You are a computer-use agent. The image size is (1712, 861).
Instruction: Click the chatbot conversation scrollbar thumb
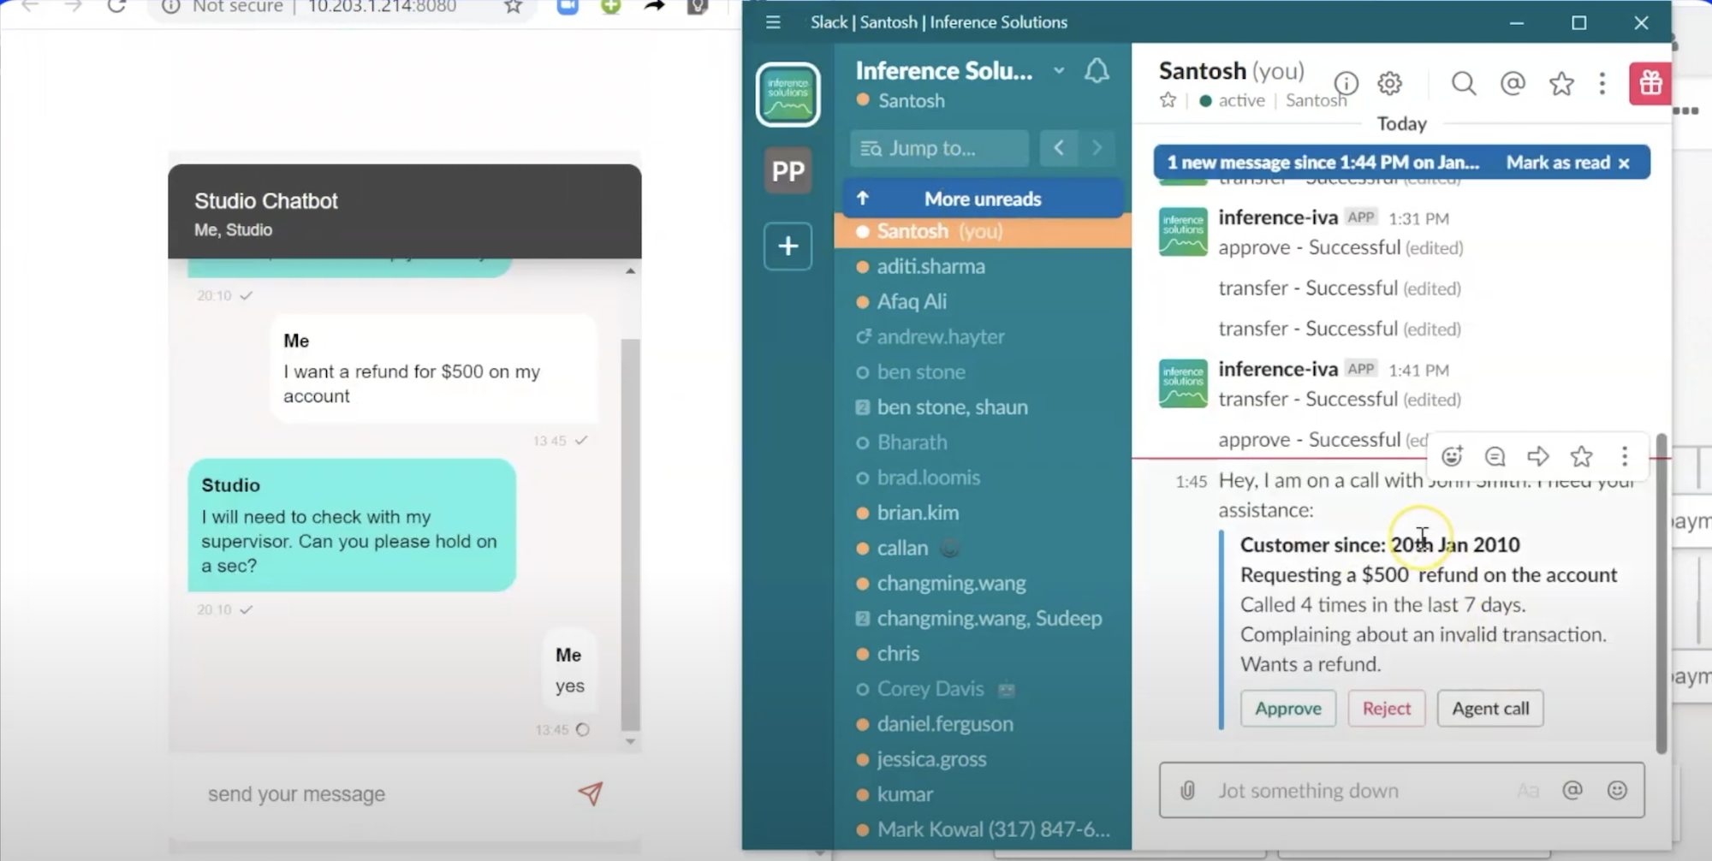630,534
